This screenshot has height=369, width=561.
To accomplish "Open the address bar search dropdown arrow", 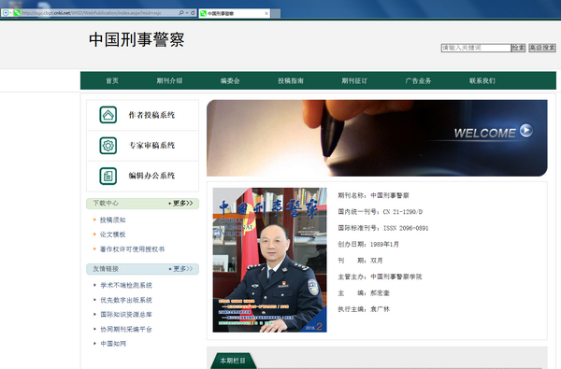I will [x=187, y=13].
